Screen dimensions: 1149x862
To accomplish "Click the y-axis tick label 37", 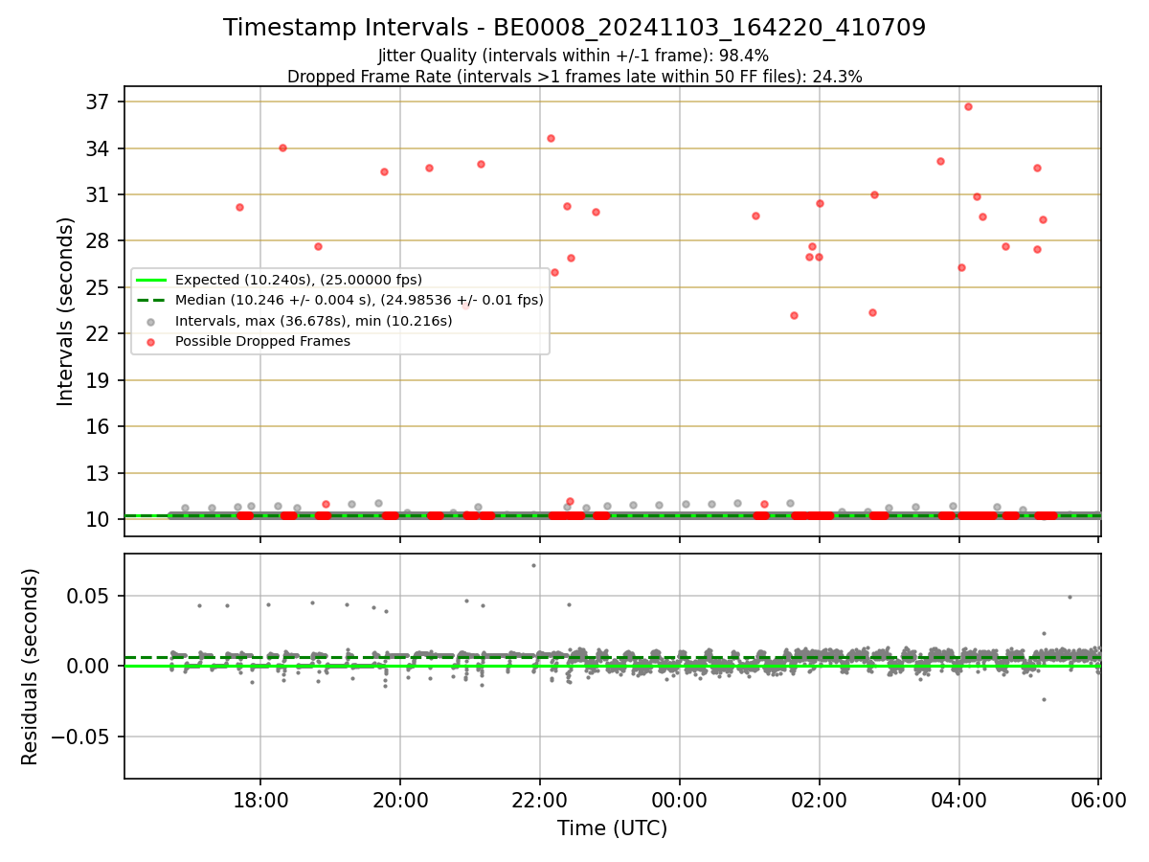I will pos(100,102).
